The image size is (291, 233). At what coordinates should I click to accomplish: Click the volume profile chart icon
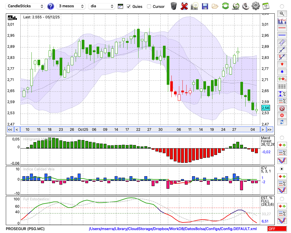click(x=282, y=21)
